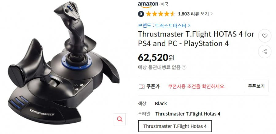Image resolution: width=276 pixels, height=134 pixels.
Task: Expand brand page chevron after 트러스트마스터
Action: click(x=189, y=26)
